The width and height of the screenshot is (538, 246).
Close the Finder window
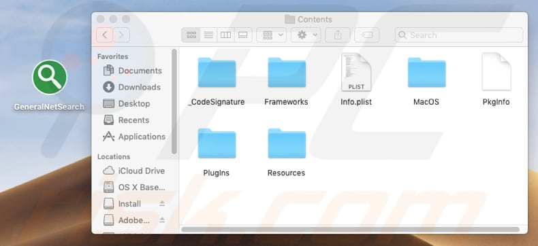[x=100, y=19]
